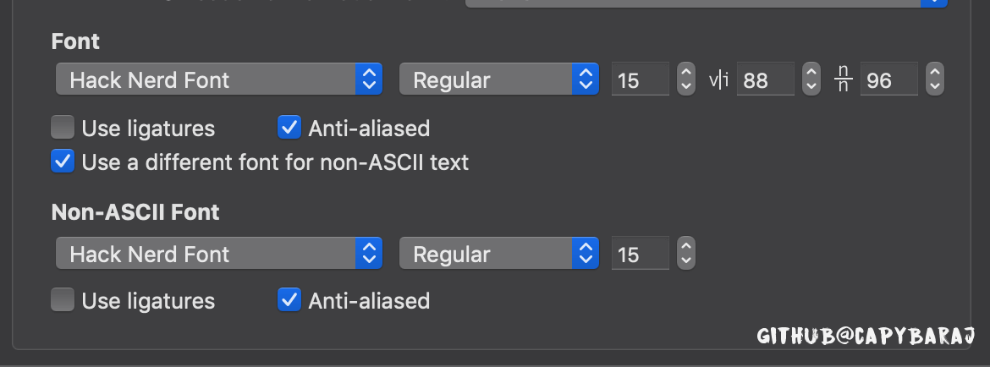Click the vertical spacing field showing 96
The width and height of the screenshot is (990, 367).
point(888,80)
